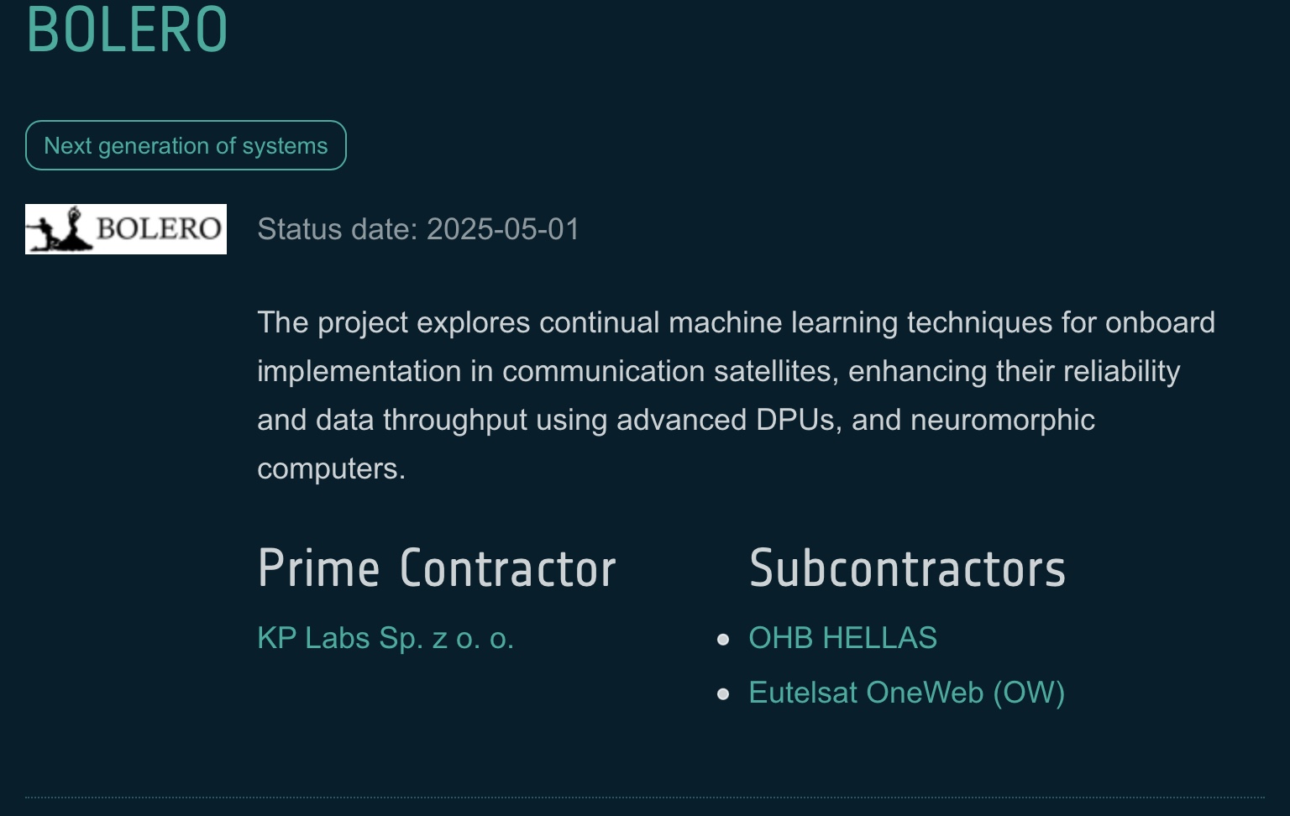Click the BOLERO logo thumbnail

(126, 229)
